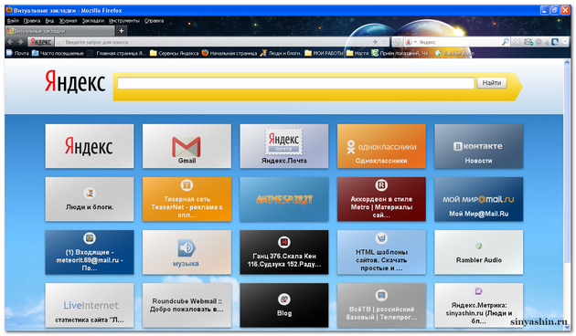Open the Одноклассники bookmark tile
The height and width of the screenshot is (336, 576).
381,146
